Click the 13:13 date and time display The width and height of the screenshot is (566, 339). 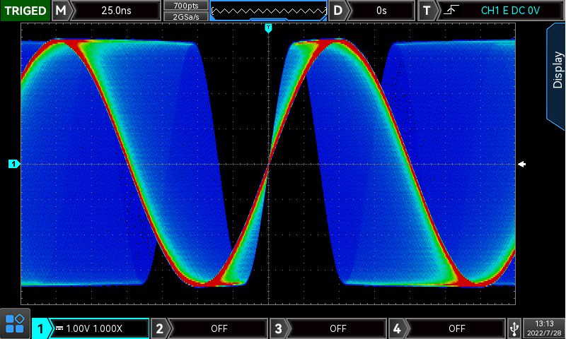[544, 328]
